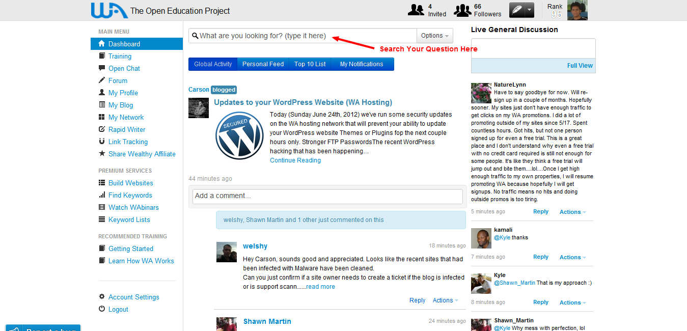The image size is (687, 331).
Task: Click the search magnifier icon
Action: coord(195,36)
